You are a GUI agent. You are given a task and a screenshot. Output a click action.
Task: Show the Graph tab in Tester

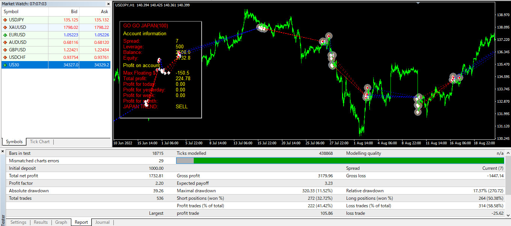coord(61,222)
